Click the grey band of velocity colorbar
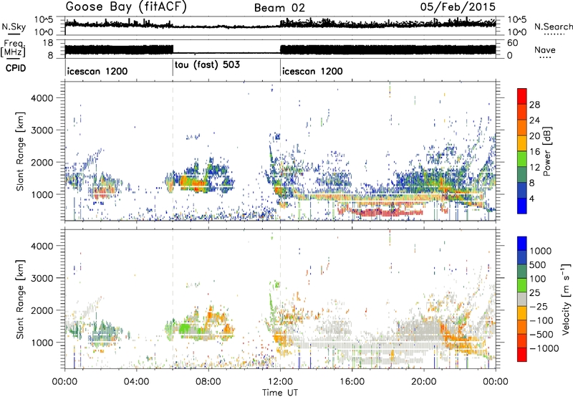The height and width of the screenshot is (397, 573). pos(522,299)
